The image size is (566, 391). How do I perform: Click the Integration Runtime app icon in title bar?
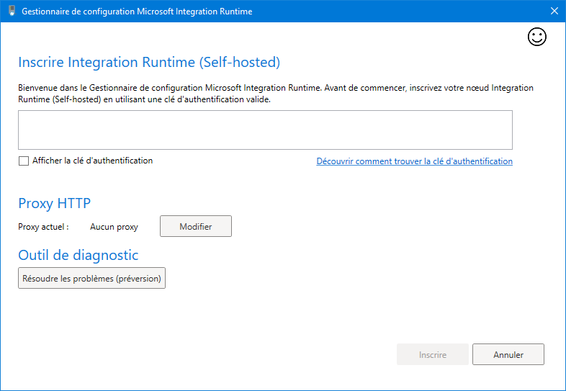pos(12,11)
